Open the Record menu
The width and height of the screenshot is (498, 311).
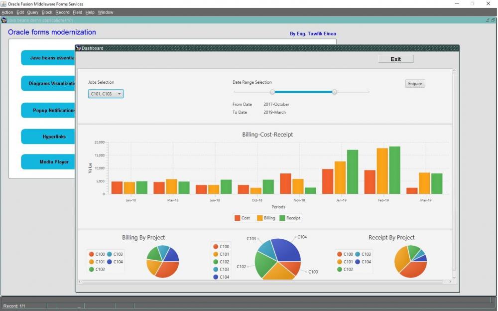pyautogui.click(x=62, y=12)
